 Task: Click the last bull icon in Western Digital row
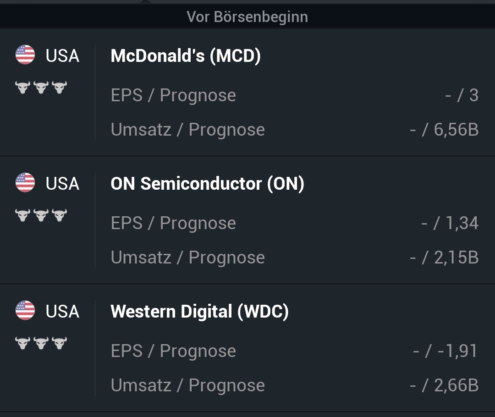[x=60, y=343]
